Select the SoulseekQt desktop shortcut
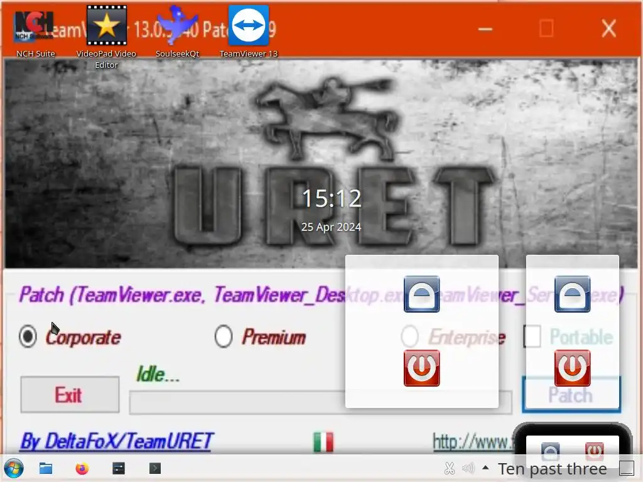 (x=177, y=32)
